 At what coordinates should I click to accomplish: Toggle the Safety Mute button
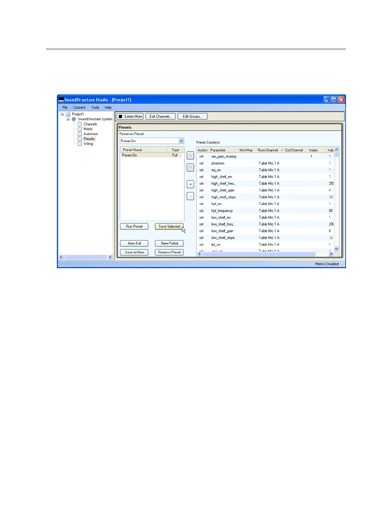click(x=130, y=116)
